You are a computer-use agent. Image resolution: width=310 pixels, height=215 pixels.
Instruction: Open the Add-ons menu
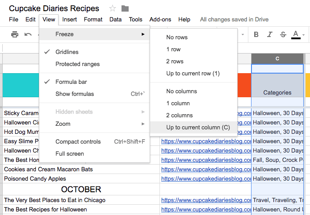(160, 19)
